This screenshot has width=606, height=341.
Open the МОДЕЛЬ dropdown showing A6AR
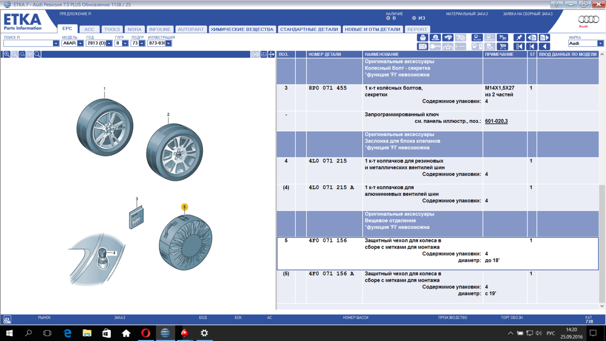[x=80, y=43]
